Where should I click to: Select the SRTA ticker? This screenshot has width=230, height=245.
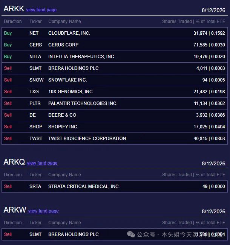pyautogui.click(x=35, y=186)
